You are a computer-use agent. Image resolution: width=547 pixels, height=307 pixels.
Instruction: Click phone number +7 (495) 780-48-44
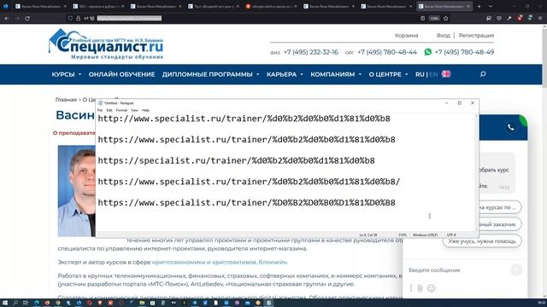[387, 52]
